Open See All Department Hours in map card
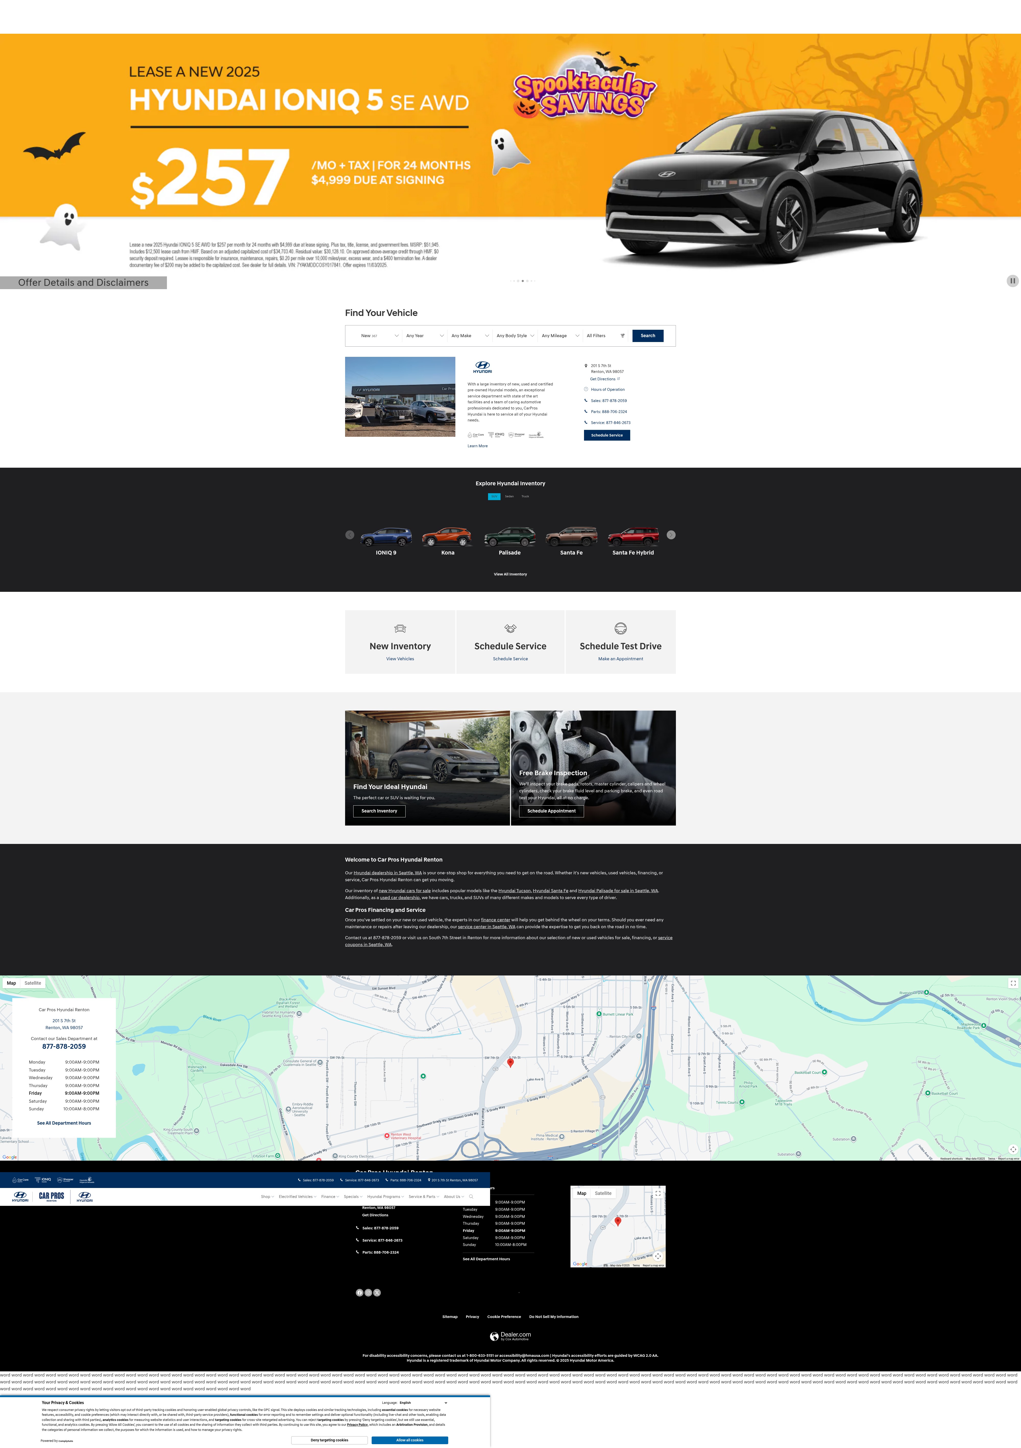Viewport: 1021px width, 1448px height. tap(64, 1123)
